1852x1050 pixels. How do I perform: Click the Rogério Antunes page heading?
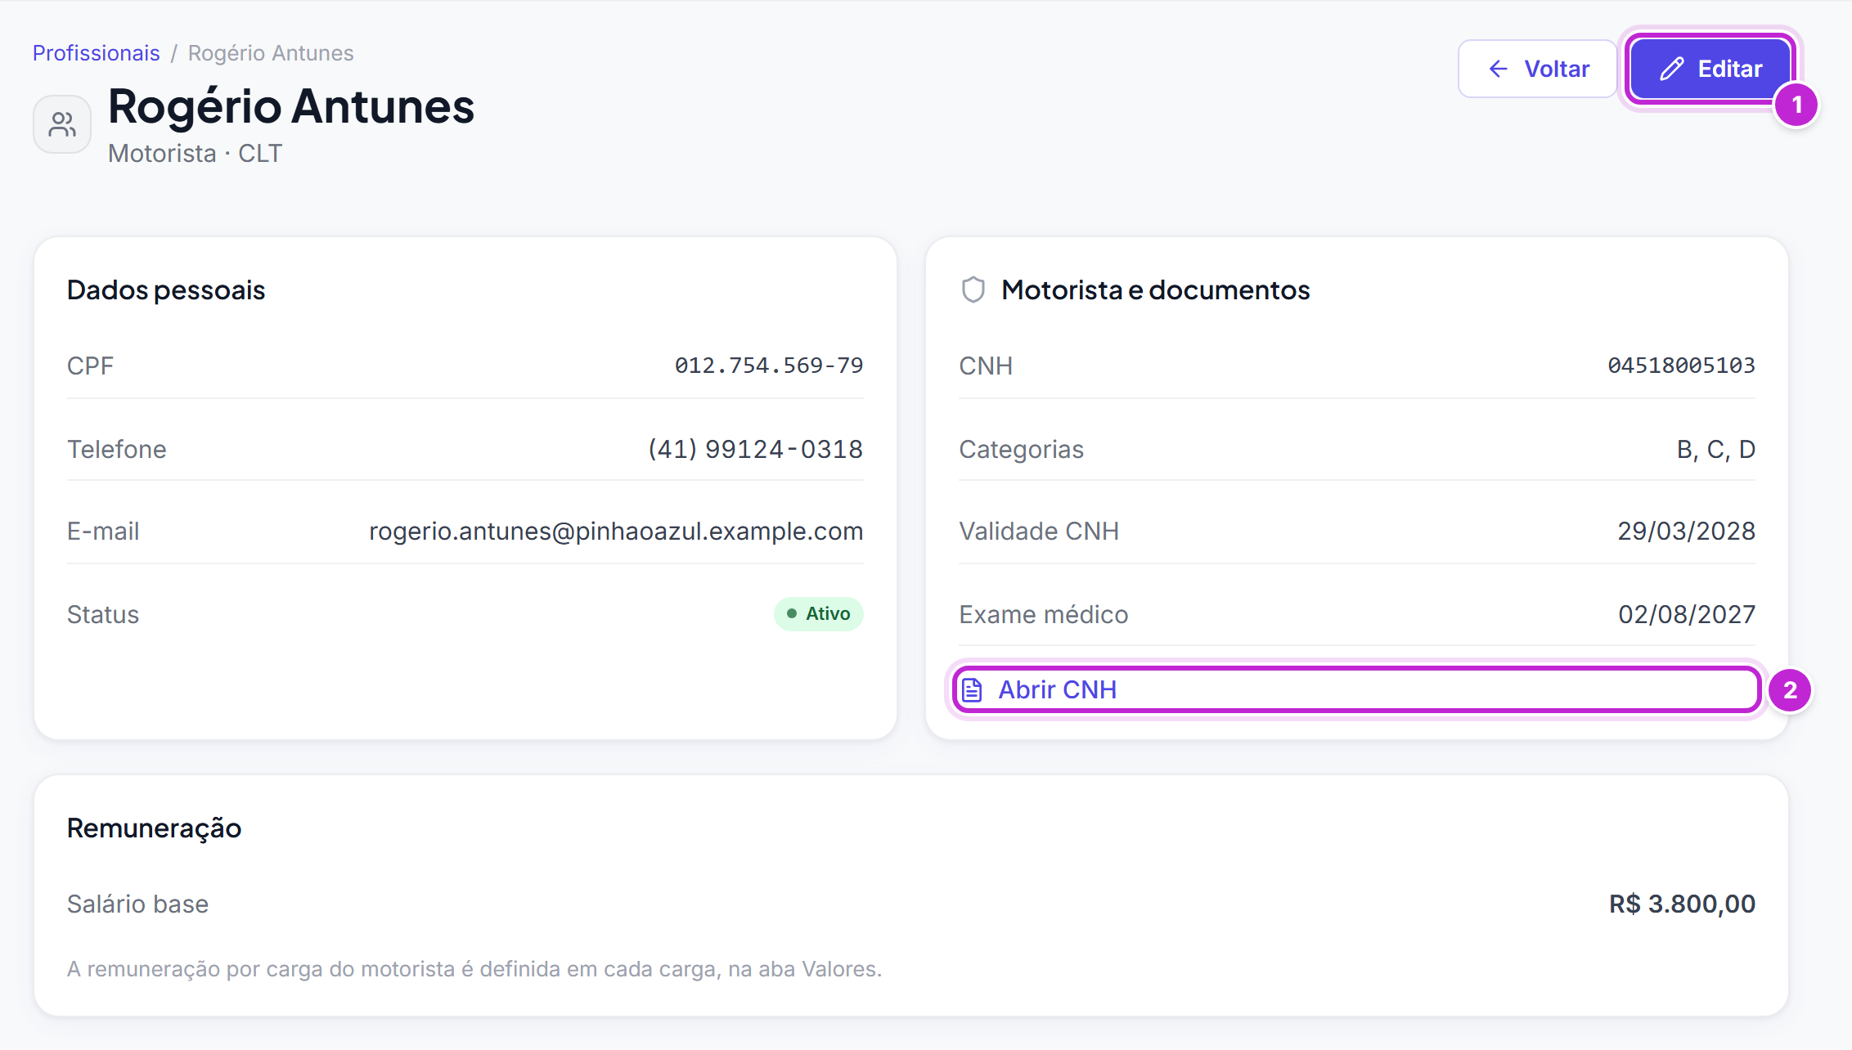pos(291,106)
